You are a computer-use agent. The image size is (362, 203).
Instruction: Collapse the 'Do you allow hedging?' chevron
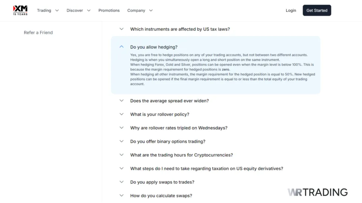pos(121,47)
